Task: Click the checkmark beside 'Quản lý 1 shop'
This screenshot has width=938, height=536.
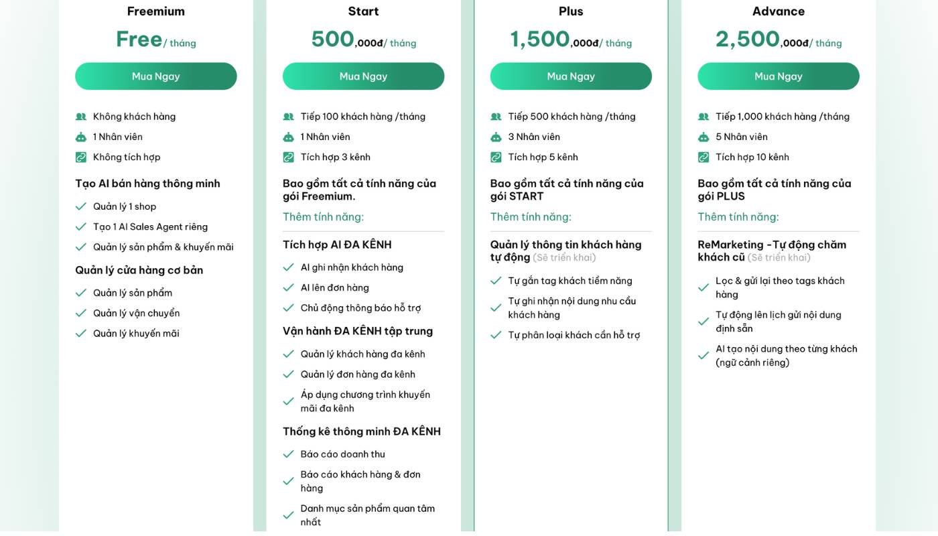Action: click(x=81, y=206)
